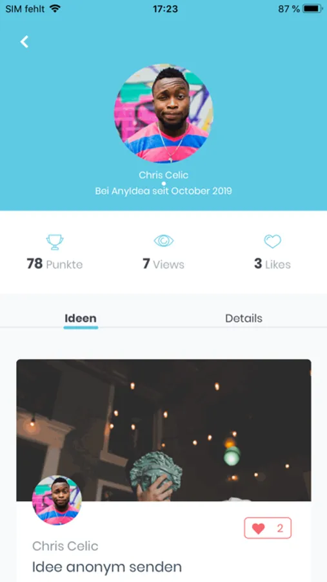
Task: Toggle like button showing 2 likes
Action: click(268, 528)
